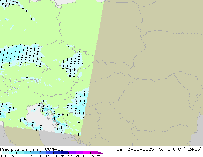Viewport: 203px width, 157px height.
Task: Click the 0.1–0.5 mm lightest cyan legend swatch
Action: click(5, 153)
